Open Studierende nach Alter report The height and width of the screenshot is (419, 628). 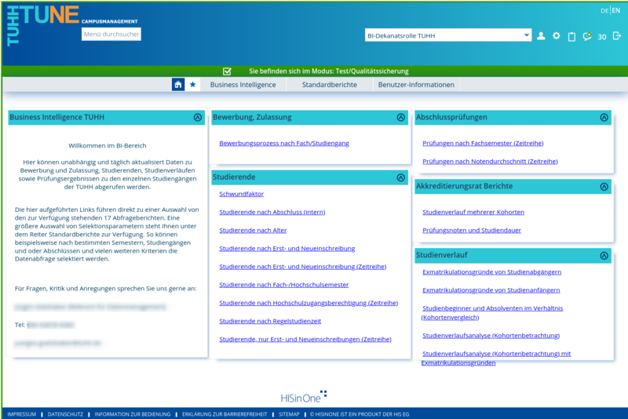click(x=253, y=230)
